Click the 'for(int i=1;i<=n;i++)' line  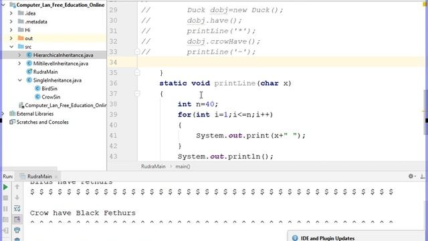point(225,114)
